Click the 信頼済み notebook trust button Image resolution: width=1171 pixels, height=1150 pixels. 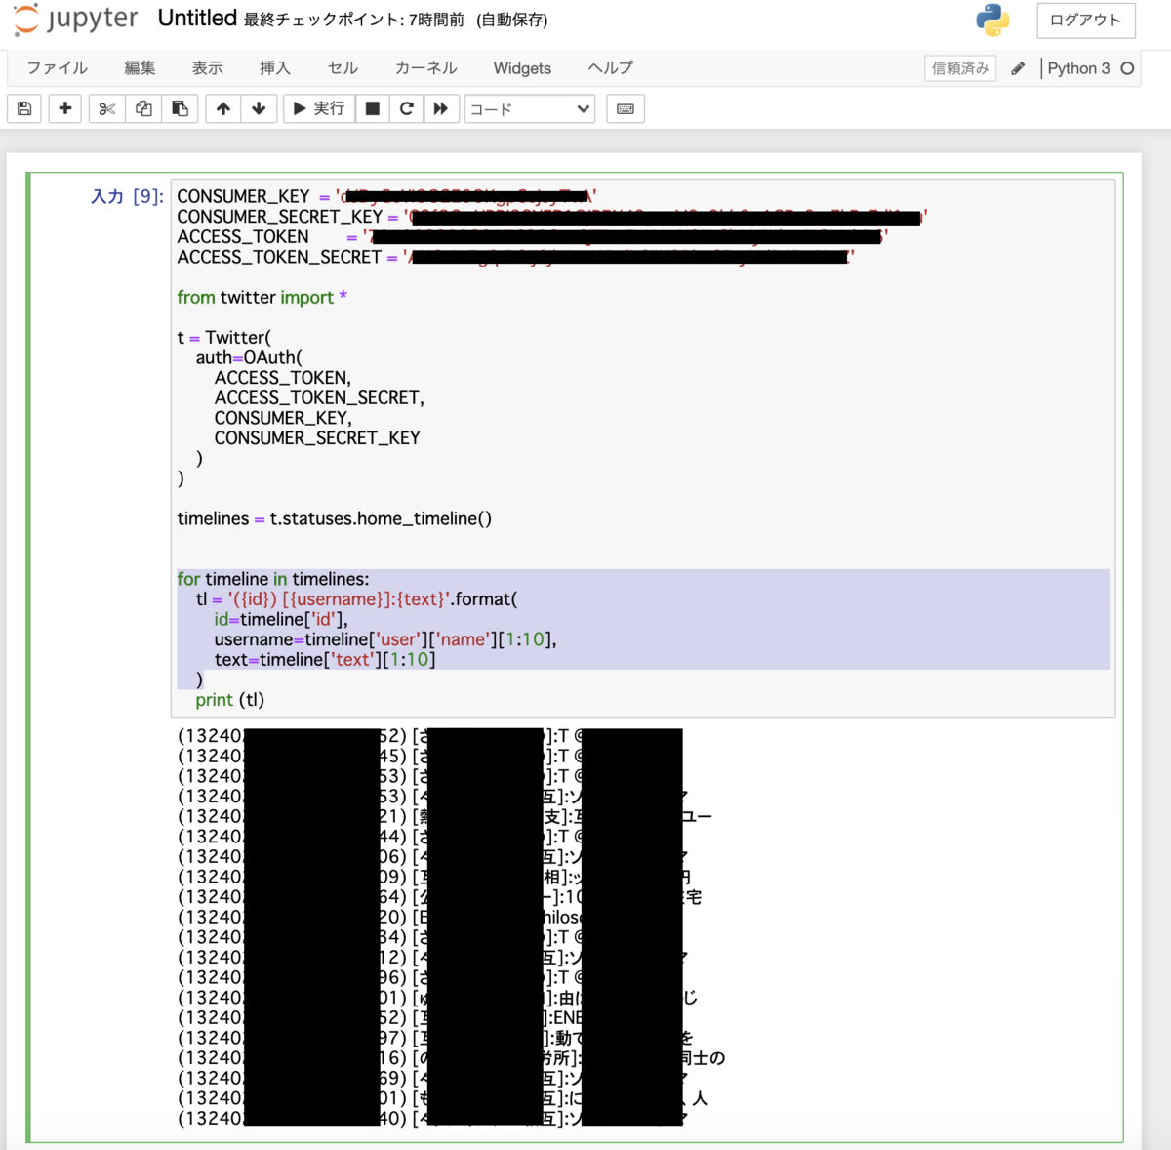[x=960, y=68]
